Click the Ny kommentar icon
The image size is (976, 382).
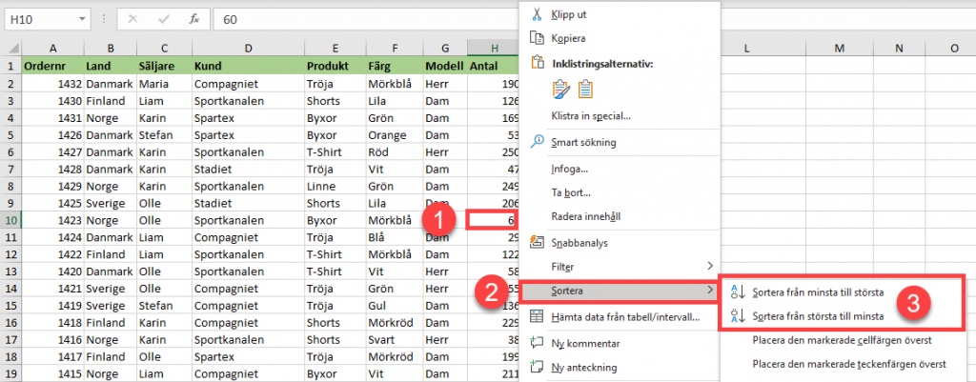[x=537, y=343]
